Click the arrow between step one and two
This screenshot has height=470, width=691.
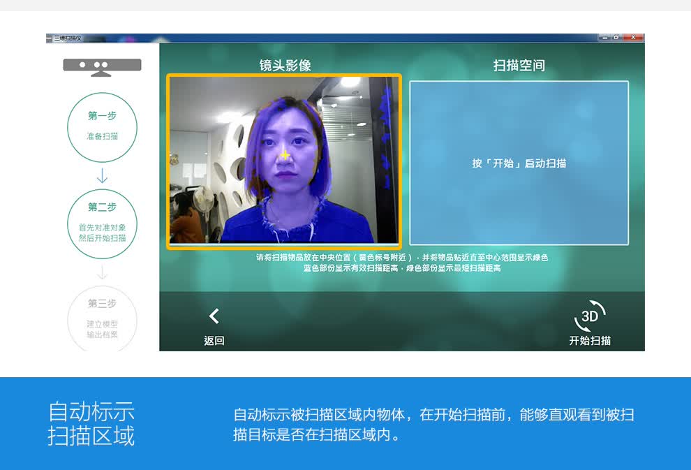[x=102, y=175]
